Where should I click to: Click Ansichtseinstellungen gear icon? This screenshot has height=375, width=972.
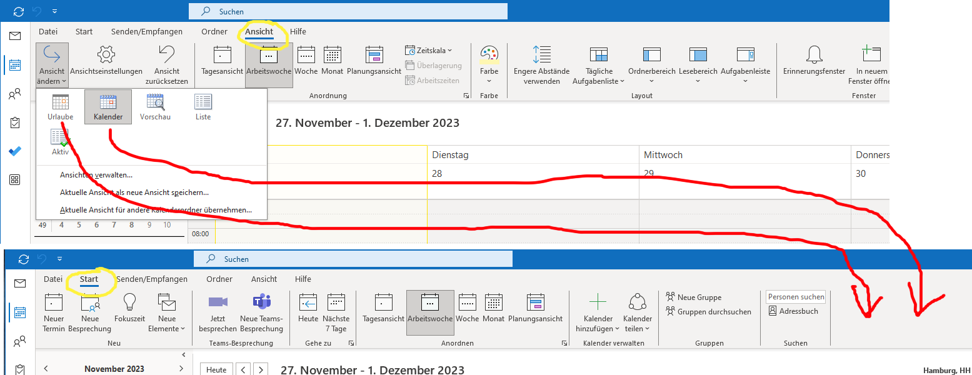pos(106,61)
